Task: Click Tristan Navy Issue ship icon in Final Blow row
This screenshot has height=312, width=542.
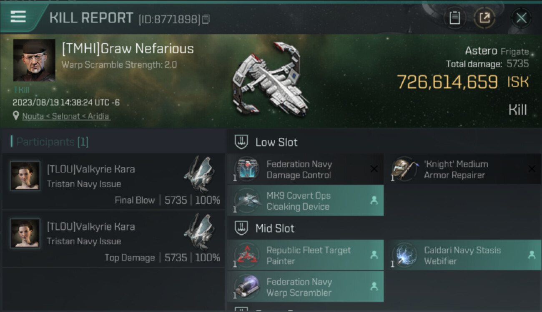Action: [x=199, y=174]
